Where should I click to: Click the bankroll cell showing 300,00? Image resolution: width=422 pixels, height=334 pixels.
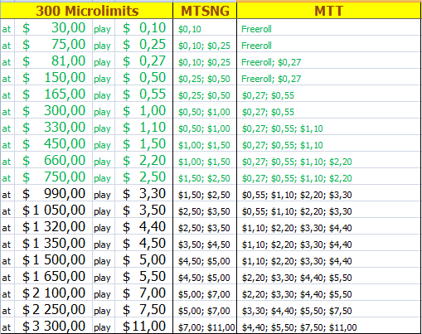53,110
